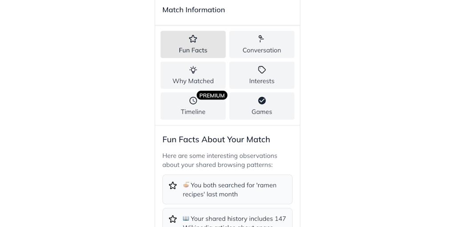Click the lightbulb icon above Why Matched
This screenshot has height=227, width=455.
[193, 70]
